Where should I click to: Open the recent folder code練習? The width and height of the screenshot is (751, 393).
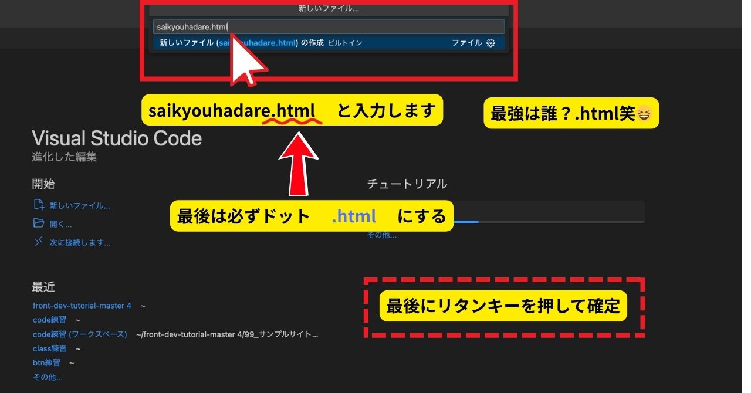[49, 320]
